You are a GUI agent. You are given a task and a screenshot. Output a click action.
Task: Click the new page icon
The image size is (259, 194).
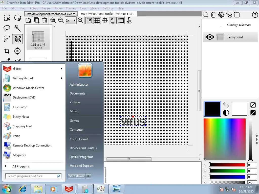(36, 20)
